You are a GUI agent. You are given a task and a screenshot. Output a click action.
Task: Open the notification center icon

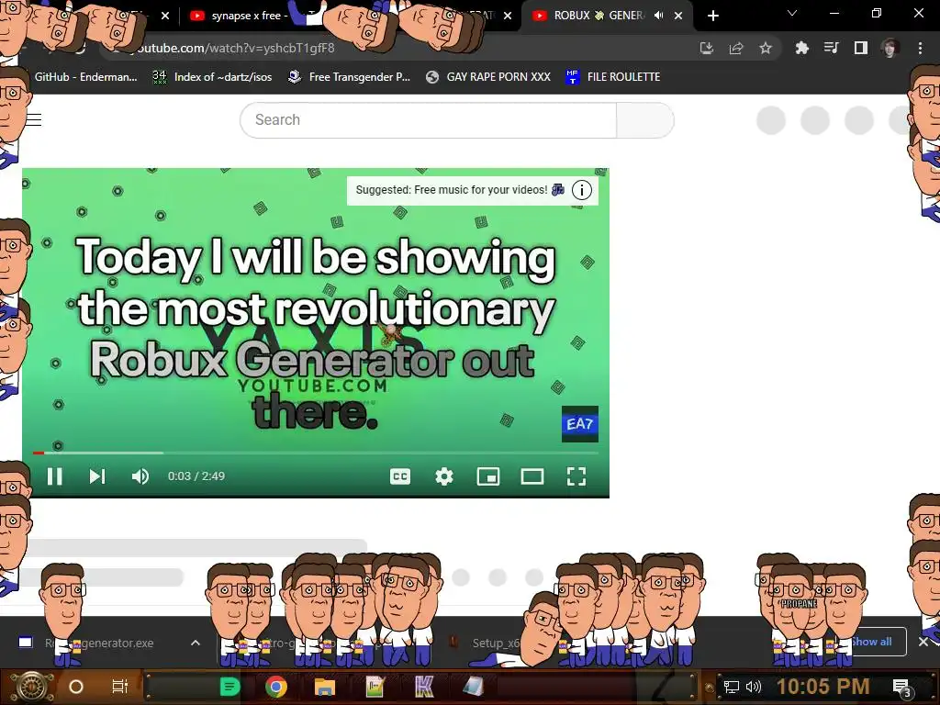coord(901,688)
